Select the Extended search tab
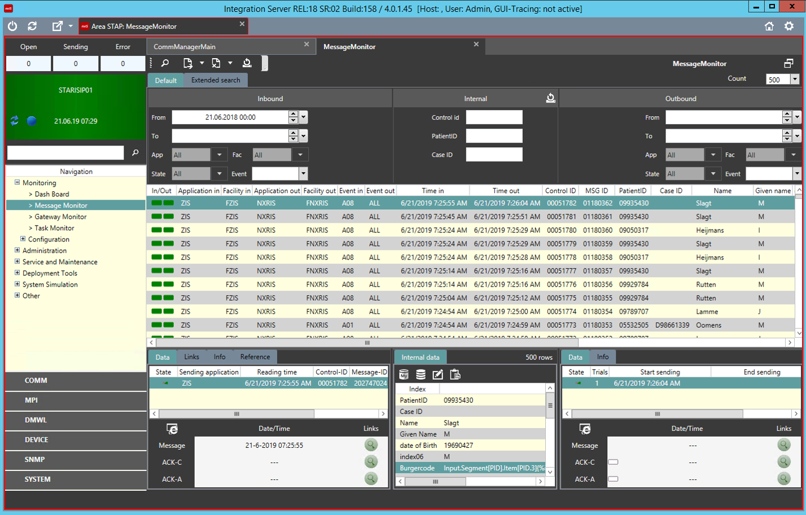This screenshot has height=515, width=806. pos(216,80)
